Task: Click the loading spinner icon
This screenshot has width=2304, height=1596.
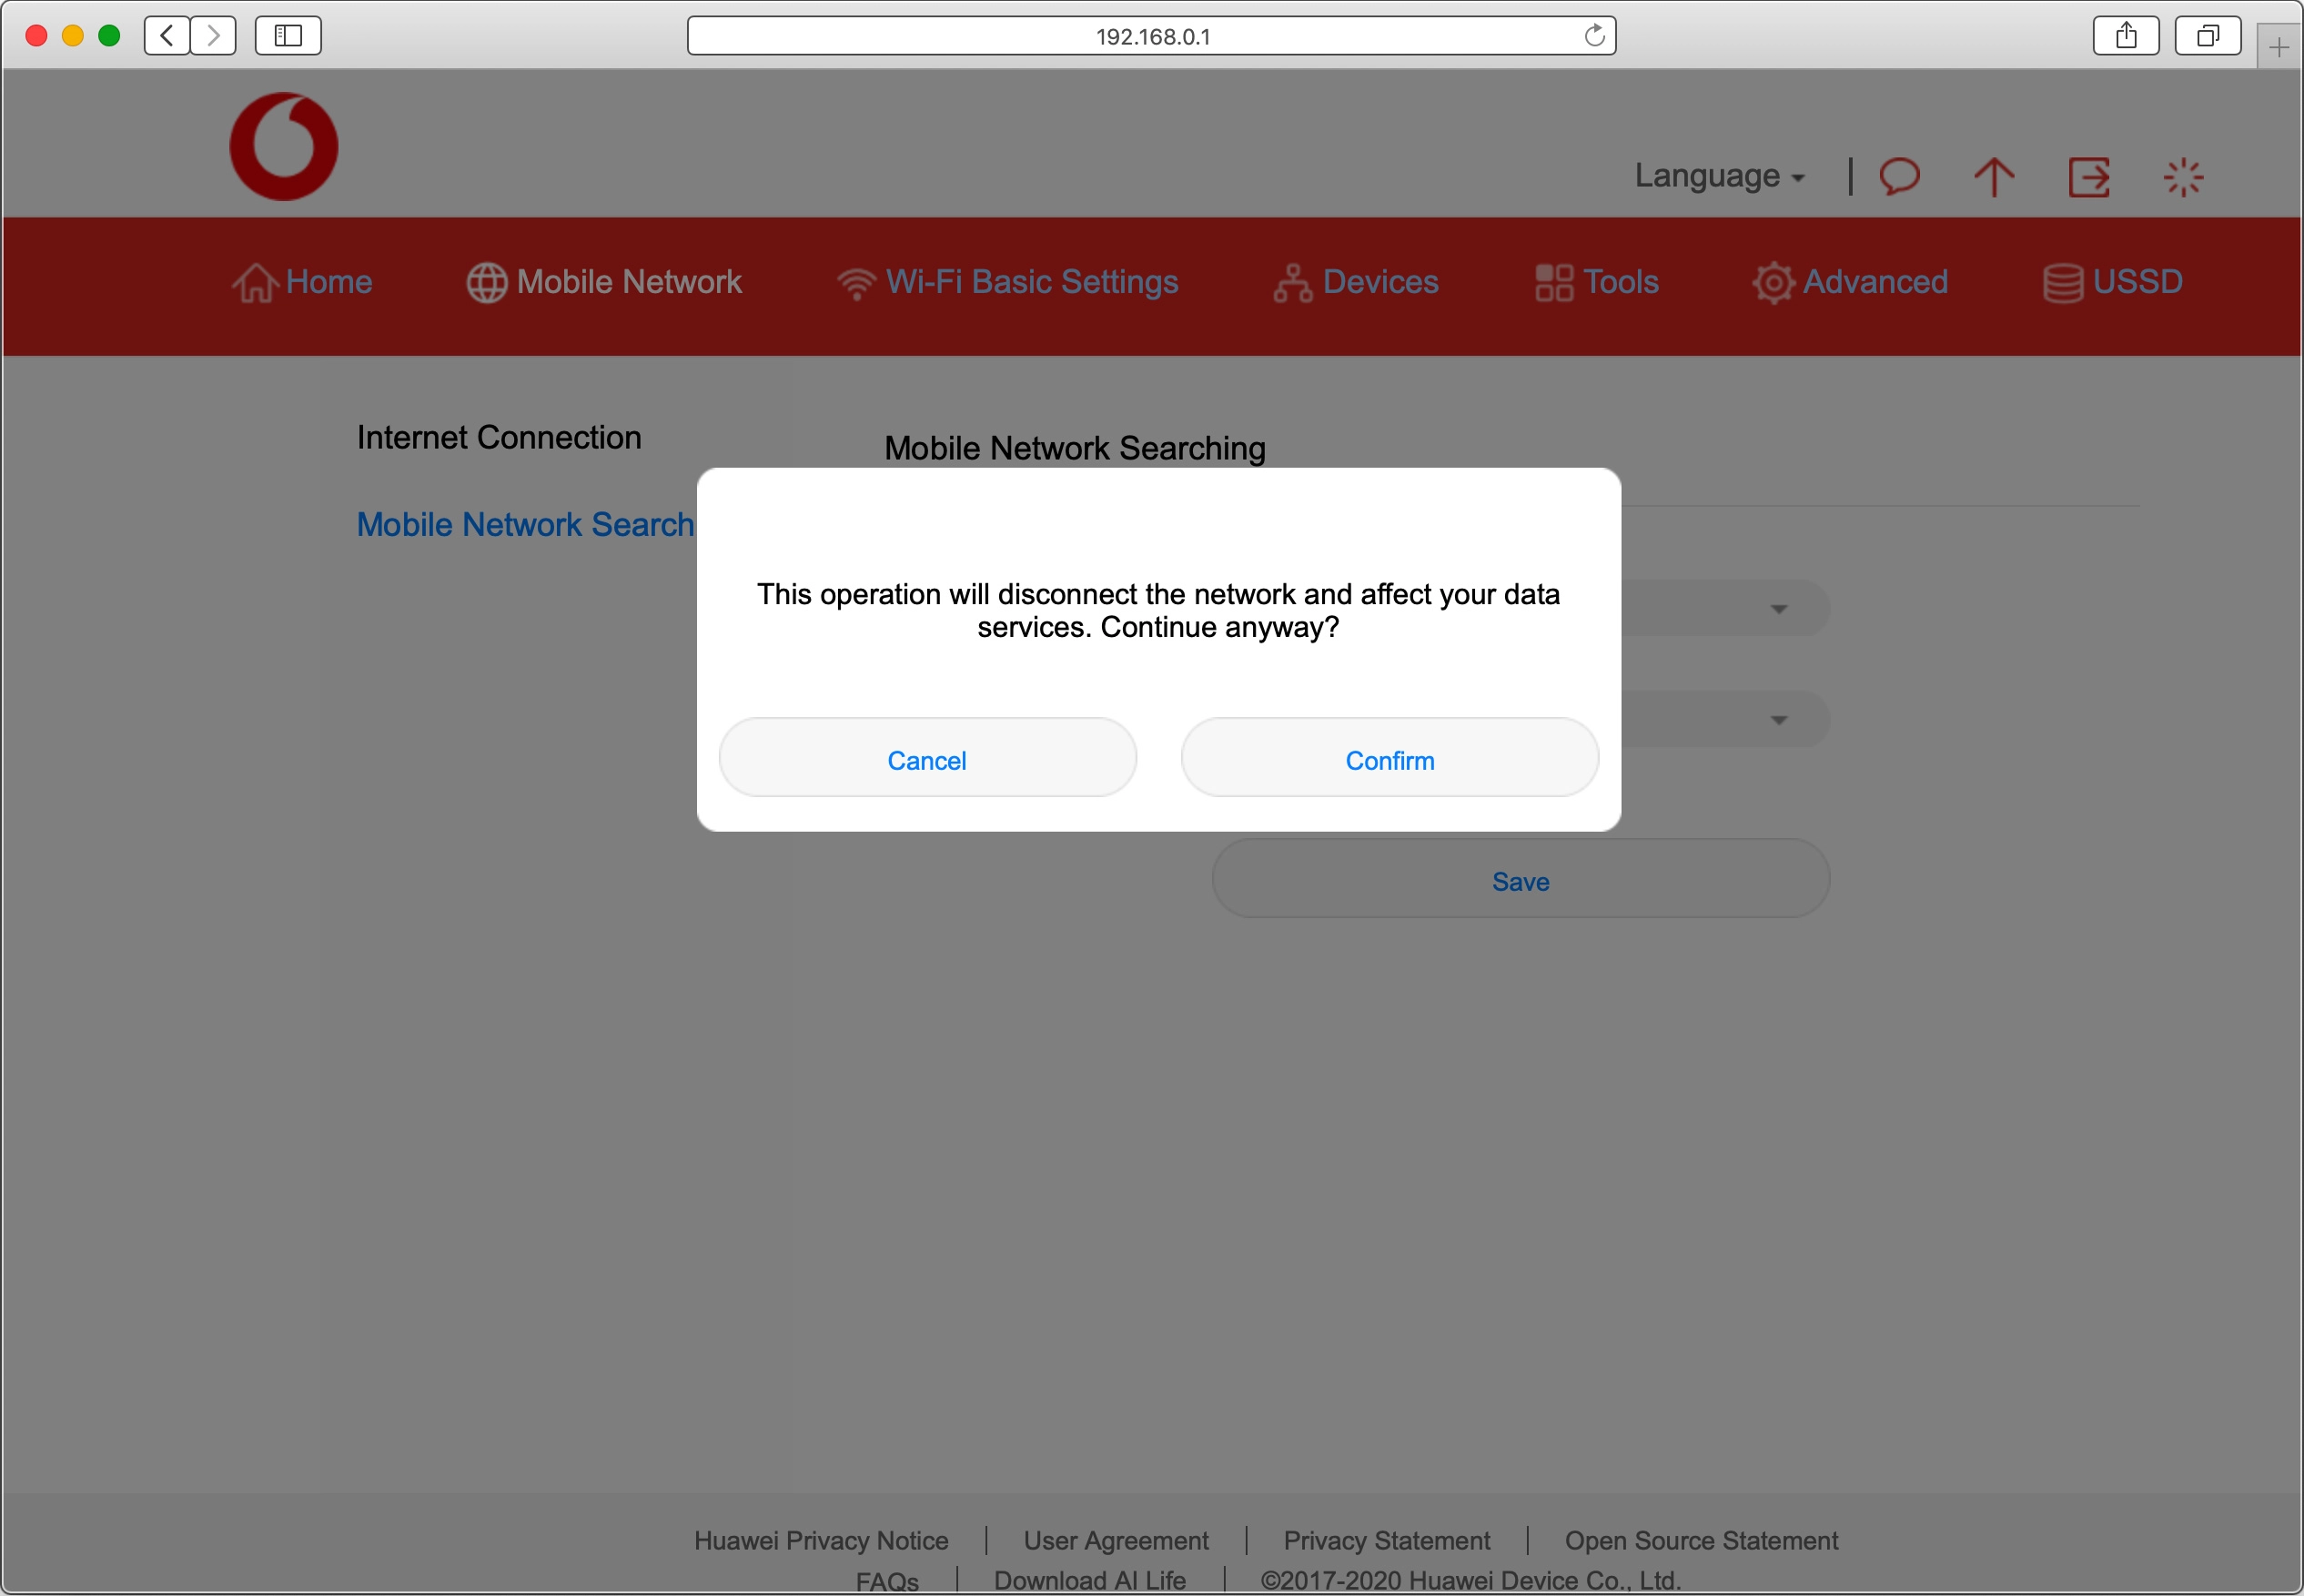Action: (2183, 178)
